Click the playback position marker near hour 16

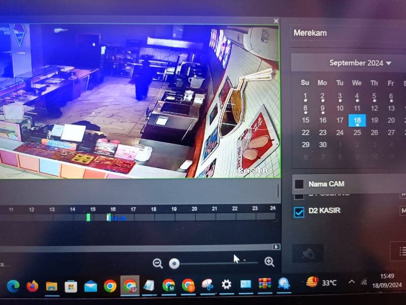click(109, 217)
